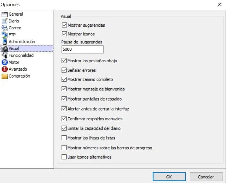226x183 pixels.
Task: Click the Compresión folder icon
Action: [5, 76]
